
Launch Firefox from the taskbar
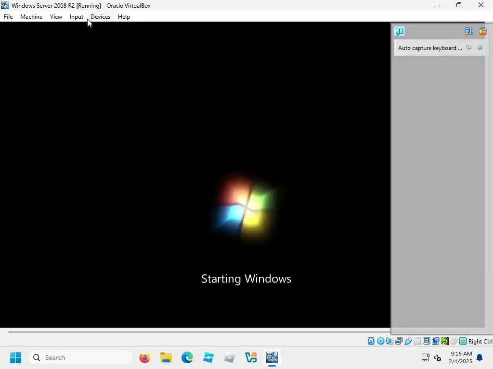144,357
